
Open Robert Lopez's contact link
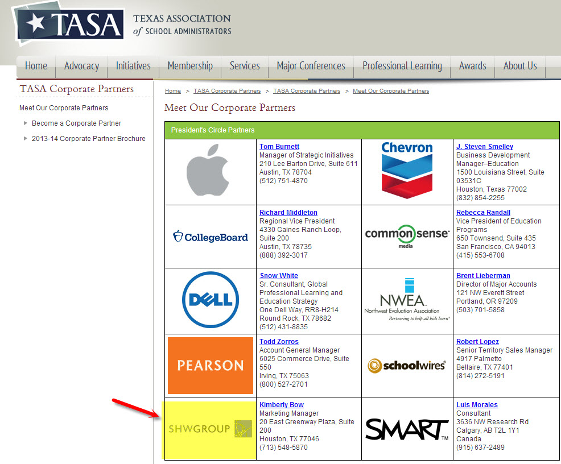click(477, 342)
